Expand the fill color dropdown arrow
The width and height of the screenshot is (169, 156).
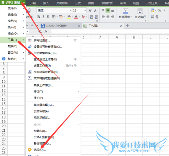(72, 17)
